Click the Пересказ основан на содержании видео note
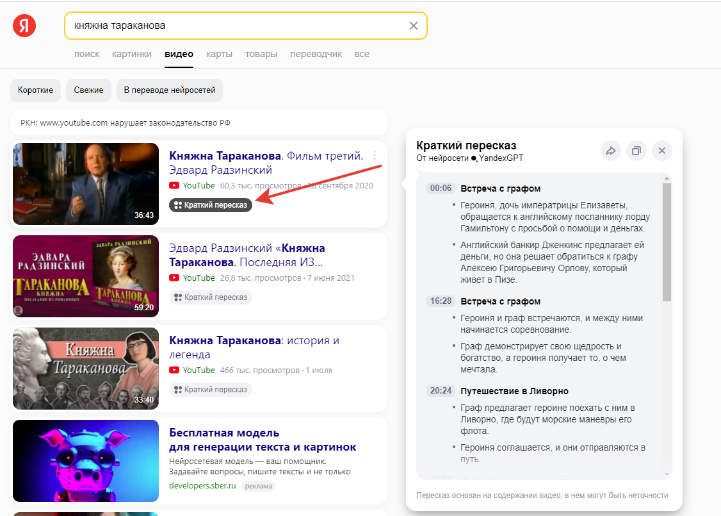This screenshot has height=516, width=721. pyautogui.click(x=542, y=495)
